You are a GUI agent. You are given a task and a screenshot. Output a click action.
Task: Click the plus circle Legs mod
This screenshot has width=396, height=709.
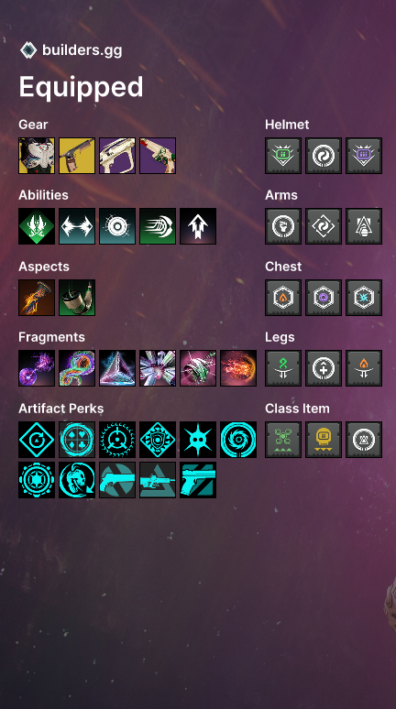324,368
